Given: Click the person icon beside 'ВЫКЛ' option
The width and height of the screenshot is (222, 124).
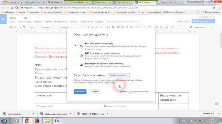Looking at the screenshot, I should point(82,65).
